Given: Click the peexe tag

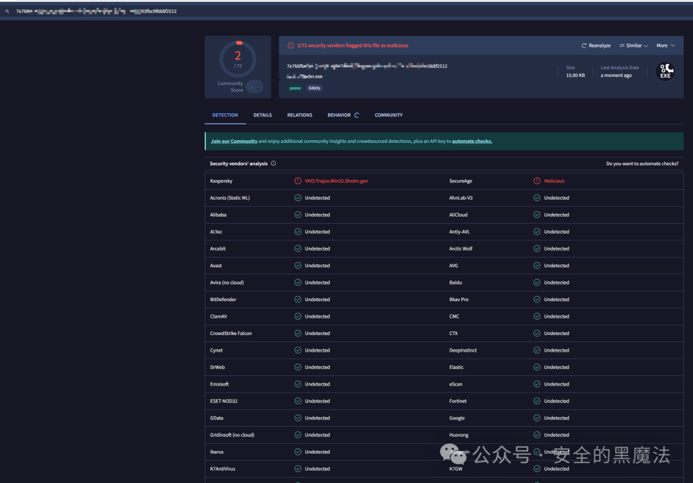Looking at the screenshot, I should click(x=295, y=88).
